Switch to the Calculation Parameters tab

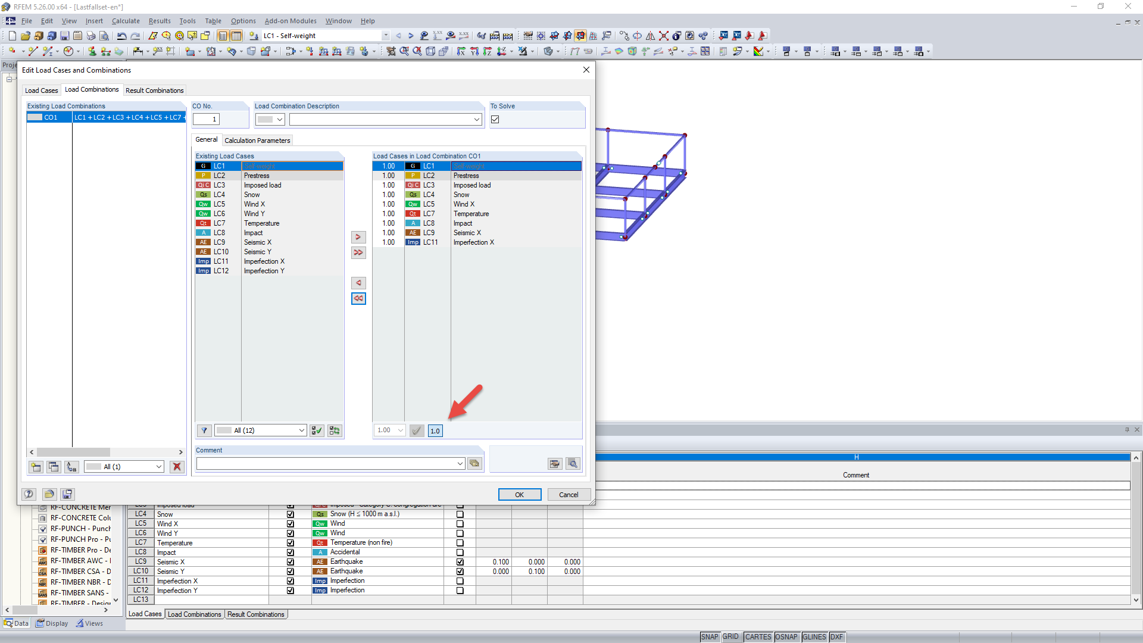coord(257,141)
